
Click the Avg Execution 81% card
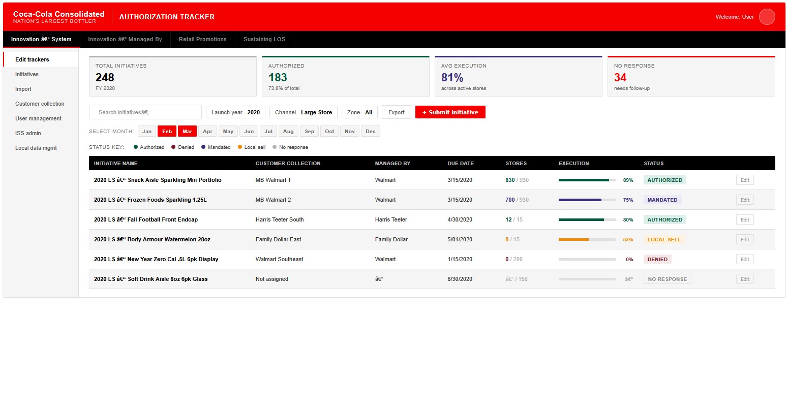[519, 76]
